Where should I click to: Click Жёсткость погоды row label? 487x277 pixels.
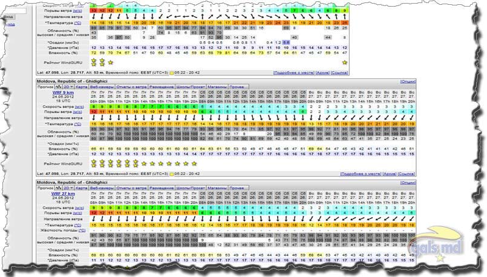(59, 231)
